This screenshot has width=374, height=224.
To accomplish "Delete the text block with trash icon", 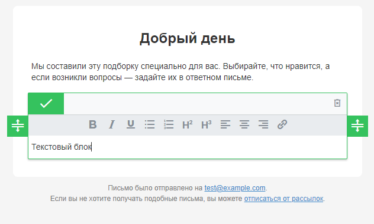I will tap(337, 103).
